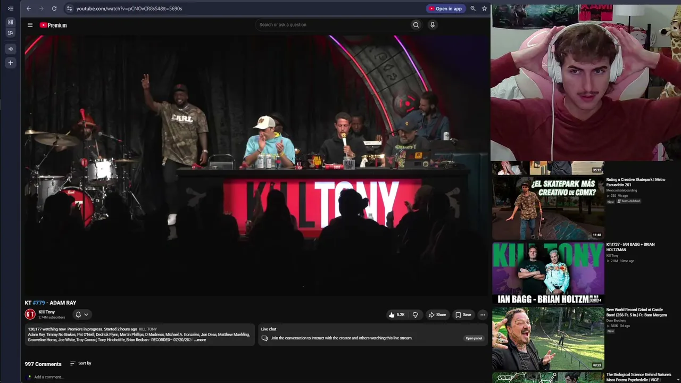Click the Live chat heading
This screenshot has width=681, height=383.
point(269,329)
